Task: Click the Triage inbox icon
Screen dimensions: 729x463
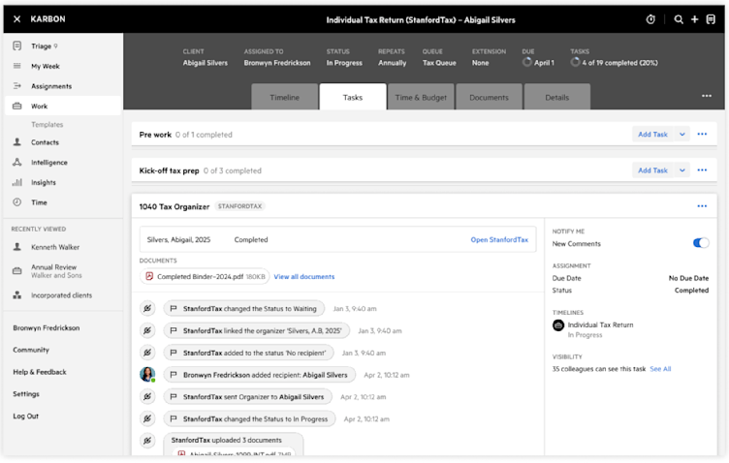Action: 17,46
